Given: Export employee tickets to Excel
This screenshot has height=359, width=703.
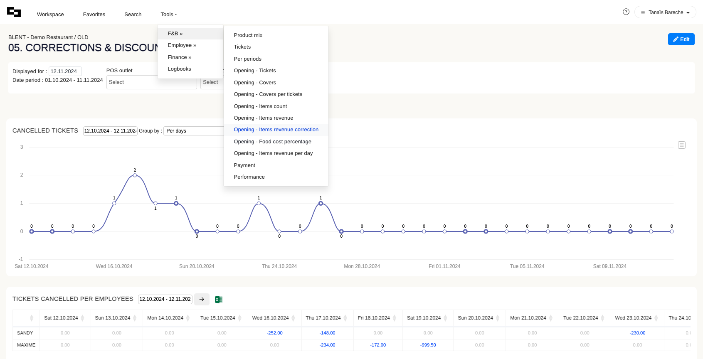Looking at the screenshot, I should coord(218,300).
